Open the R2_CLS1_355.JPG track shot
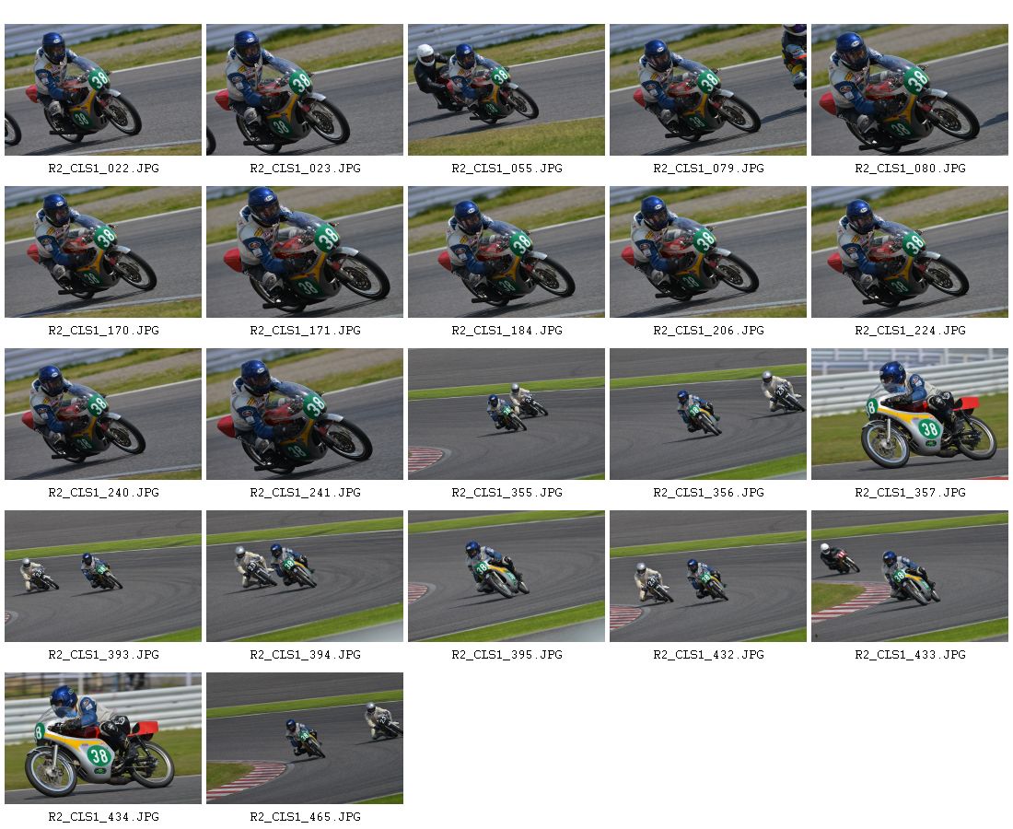Viewport: 1013px width, 829px height. tap(506, 414)
